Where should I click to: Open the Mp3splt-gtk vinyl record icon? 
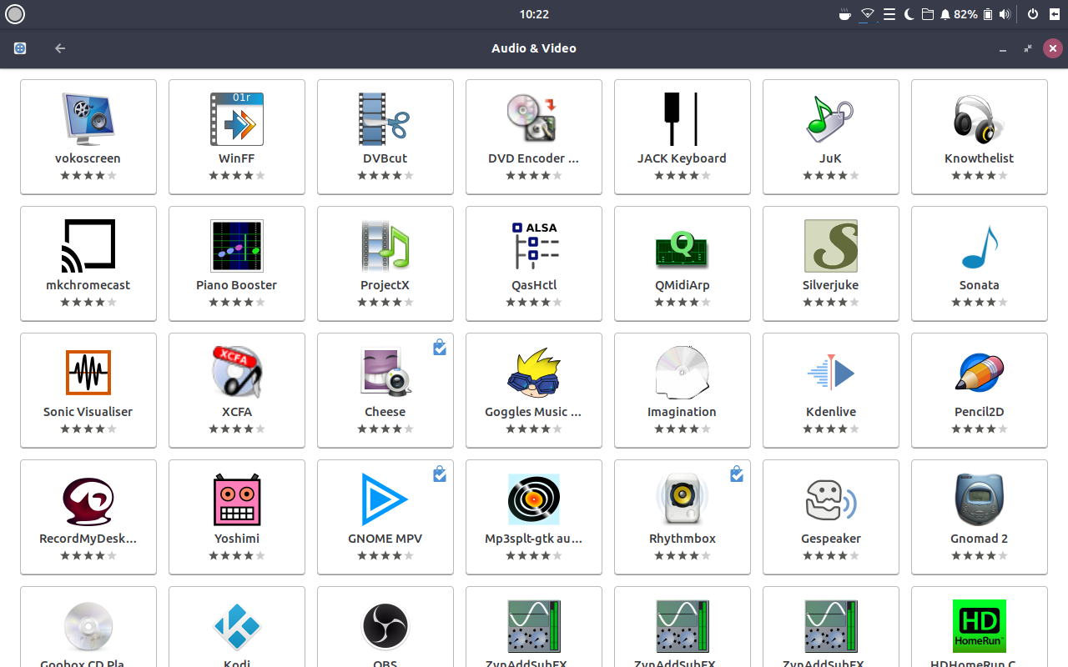click(x=534, y=499)
